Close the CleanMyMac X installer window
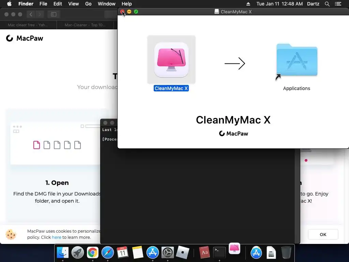The height and width of the screenshot is (262, 349). pyautogui.click(x=122, y=12)
